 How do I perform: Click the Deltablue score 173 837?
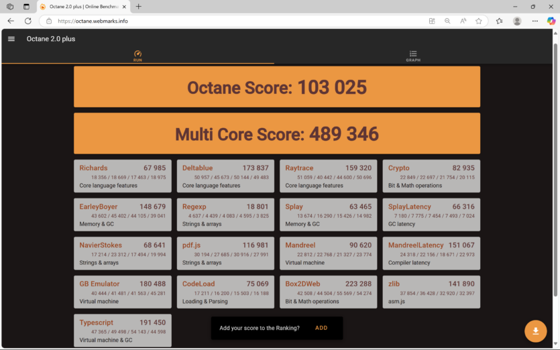pos(256,168)
